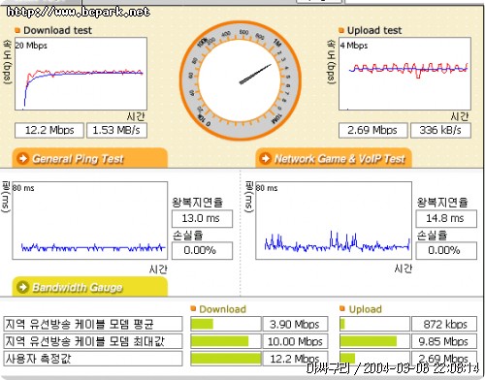Screen dimensions: 485x380
Task: Click the General Ping Test latency graph
Action: tap(90, 220)
